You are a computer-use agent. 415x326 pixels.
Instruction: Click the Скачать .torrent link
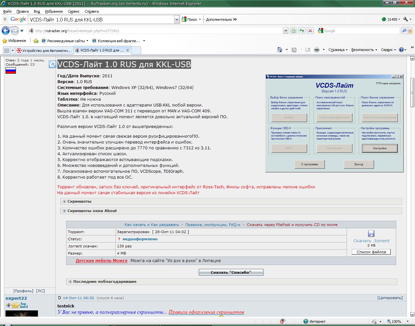coord(371,241)
